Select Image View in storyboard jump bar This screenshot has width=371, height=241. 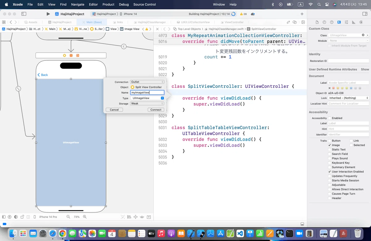coord(130,29)
